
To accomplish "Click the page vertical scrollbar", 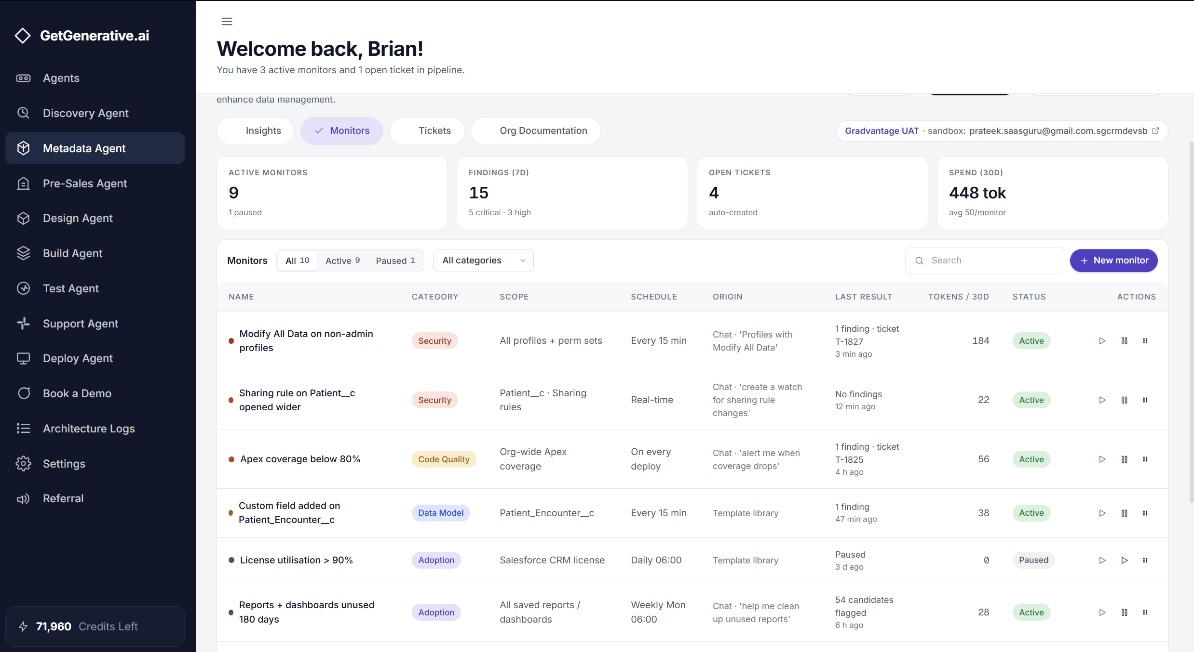I will click(x=1191, y=323).
